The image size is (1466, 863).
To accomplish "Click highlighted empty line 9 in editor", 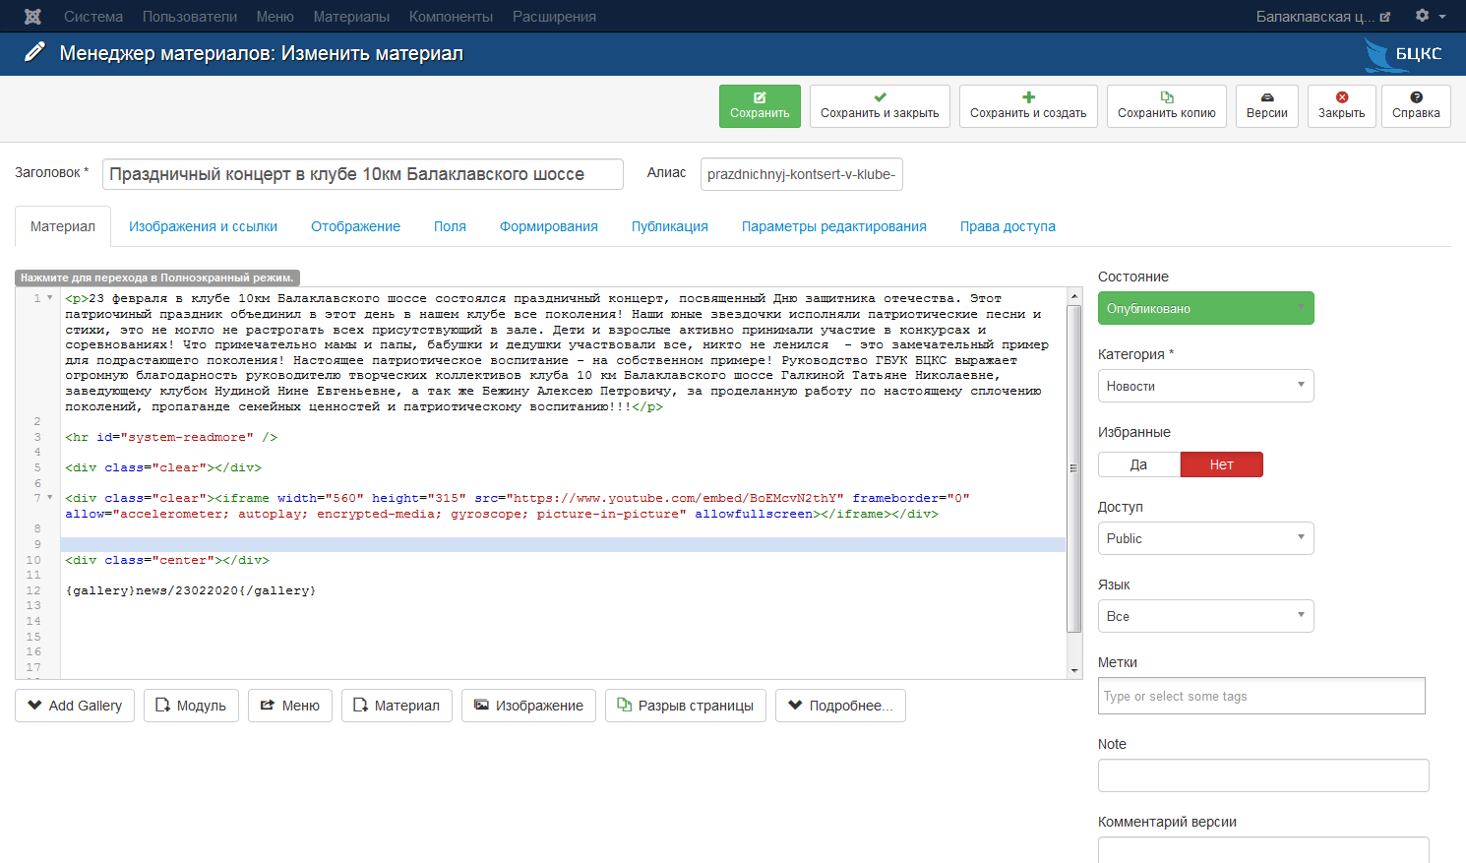I will tap(563, 544).
